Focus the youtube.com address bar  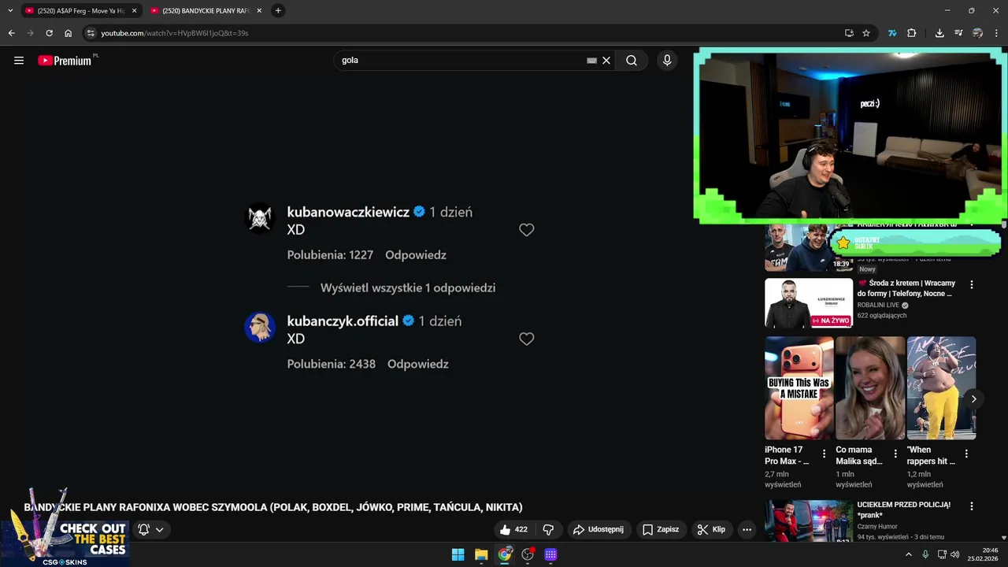465,33
